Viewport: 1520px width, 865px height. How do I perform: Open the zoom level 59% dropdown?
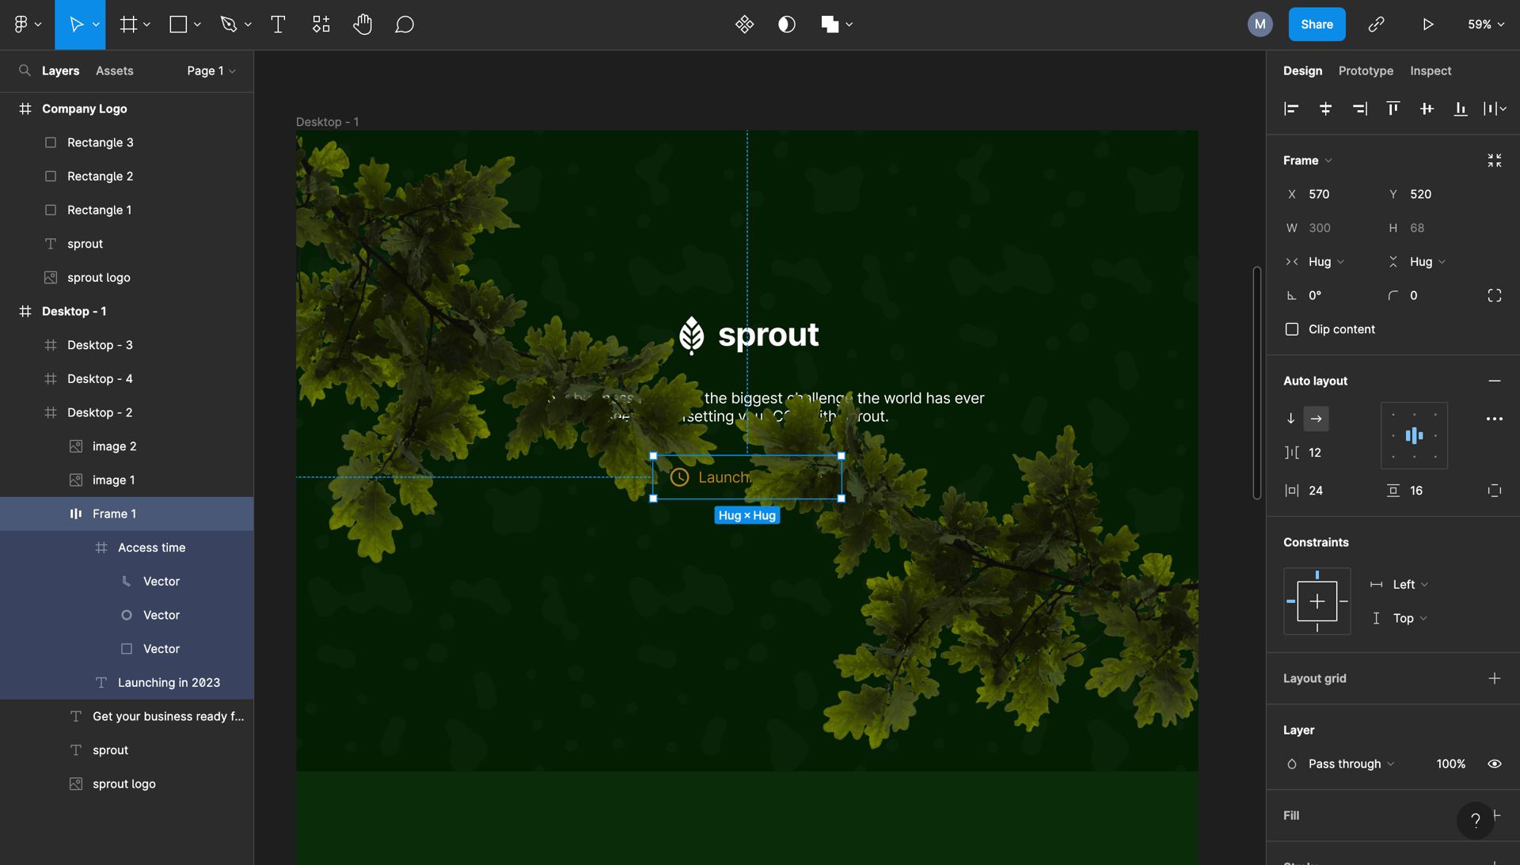[x=1485, y=25]
